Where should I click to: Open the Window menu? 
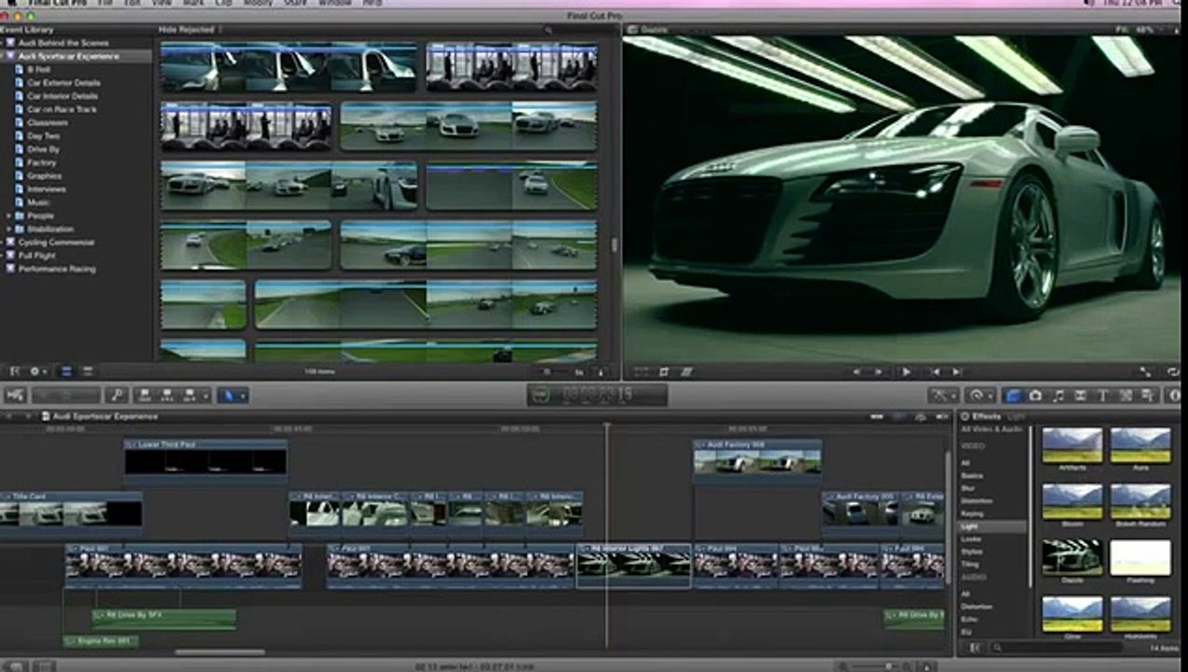tap(334, 3)
